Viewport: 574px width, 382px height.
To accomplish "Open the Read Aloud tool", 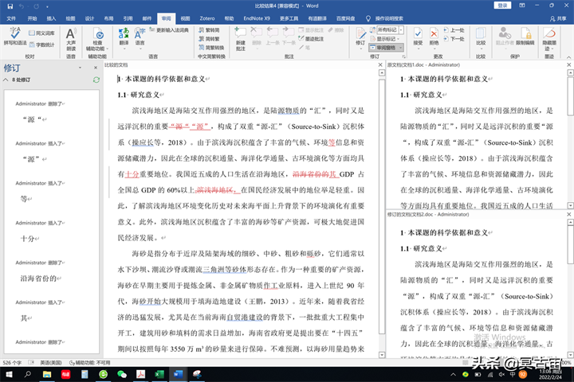I will (x=70, y=37).
